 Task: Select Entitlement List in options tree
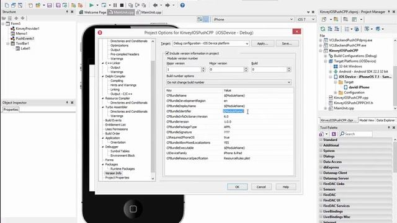coord(115,125)
